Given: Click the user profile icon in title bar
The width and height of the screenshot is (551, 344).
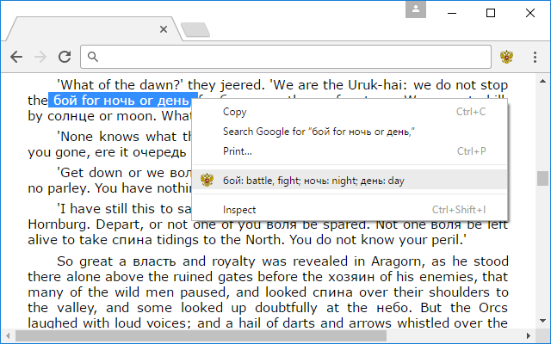Looking at the screenshot, I should 418,10.
